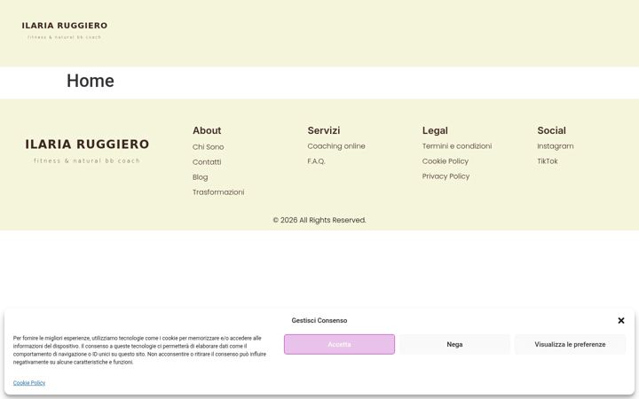This screenshot has height=399, width=639.
Task: Open Coaching online link
Action: [x=336, y=146]
